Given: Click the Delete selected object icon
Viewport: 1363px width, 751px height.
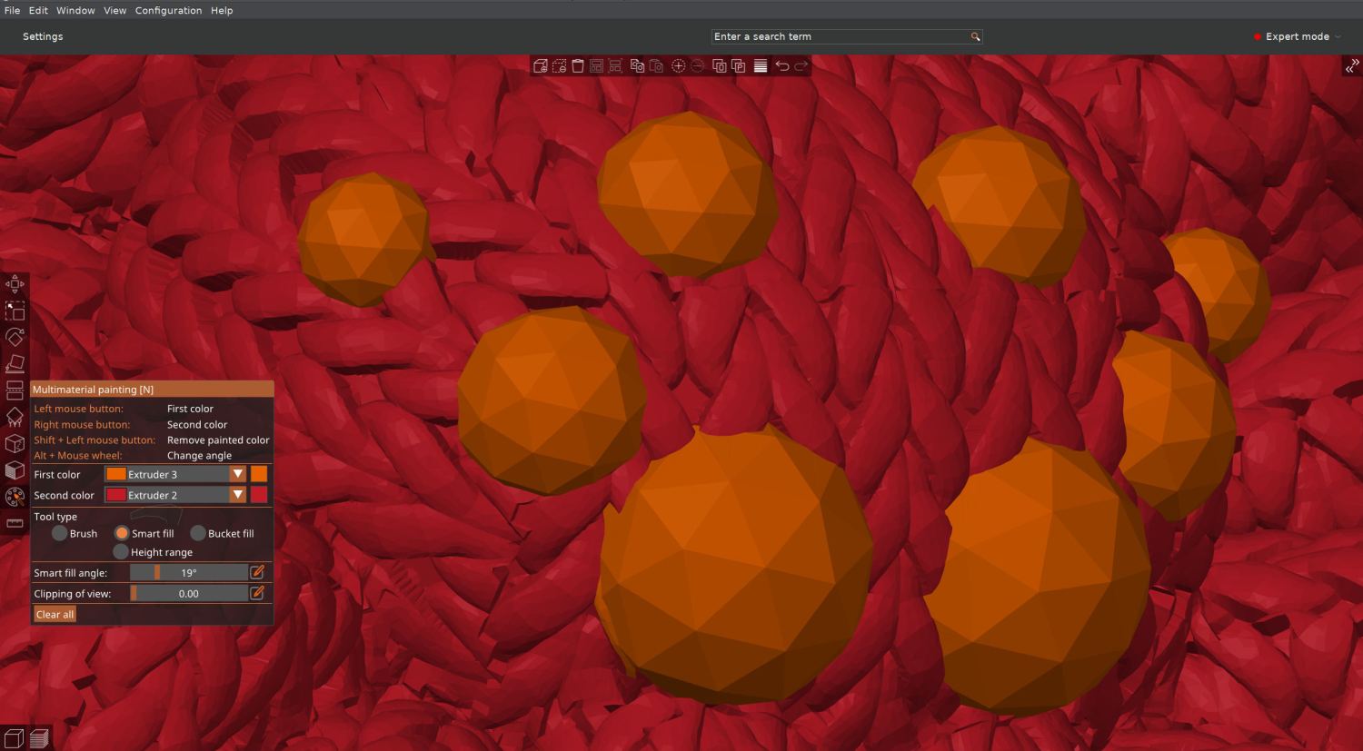Looking at the screenshot, I should 559,66.
